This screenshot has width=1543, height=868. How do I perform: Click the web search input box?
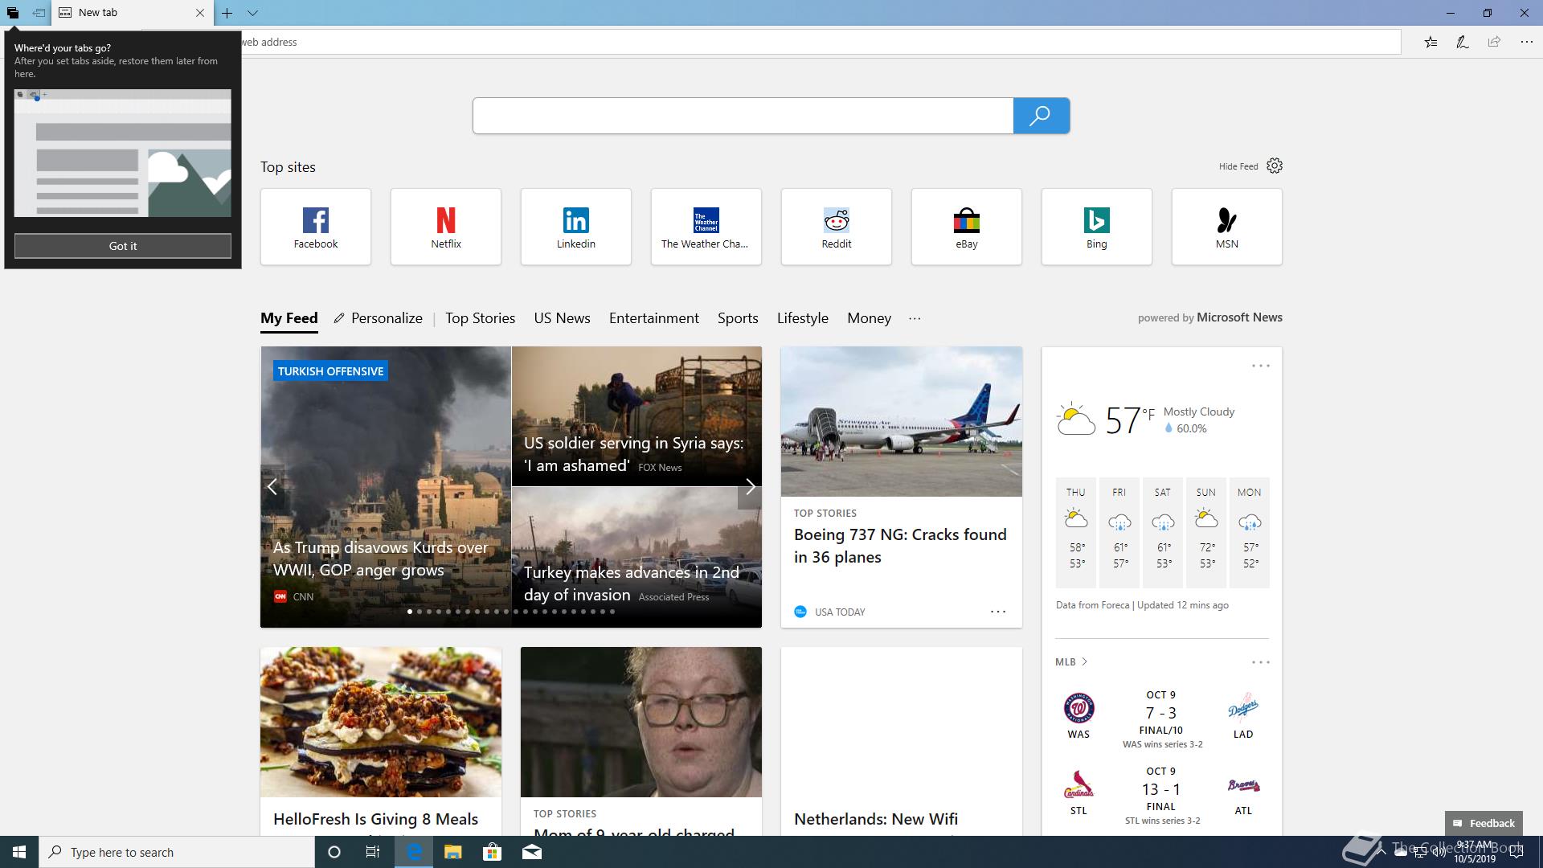pyautogui.click(x=743, y=116)
